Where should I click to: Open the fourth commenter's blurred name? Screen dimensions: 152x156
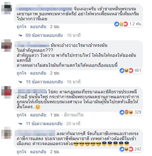point(35,133)
